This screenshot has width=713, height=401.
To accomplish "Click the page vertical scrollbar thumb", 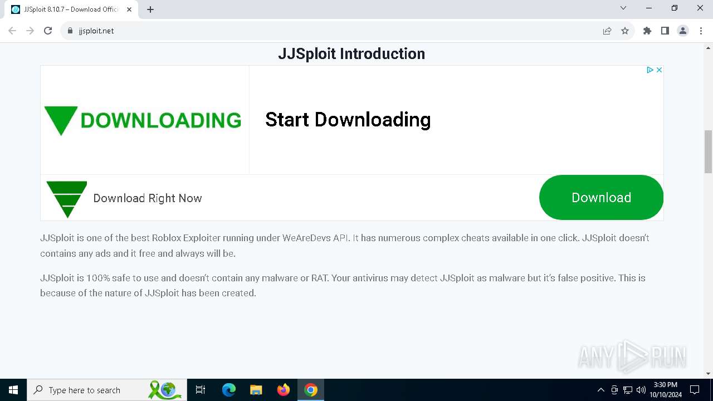I will [x=708, y=151].
